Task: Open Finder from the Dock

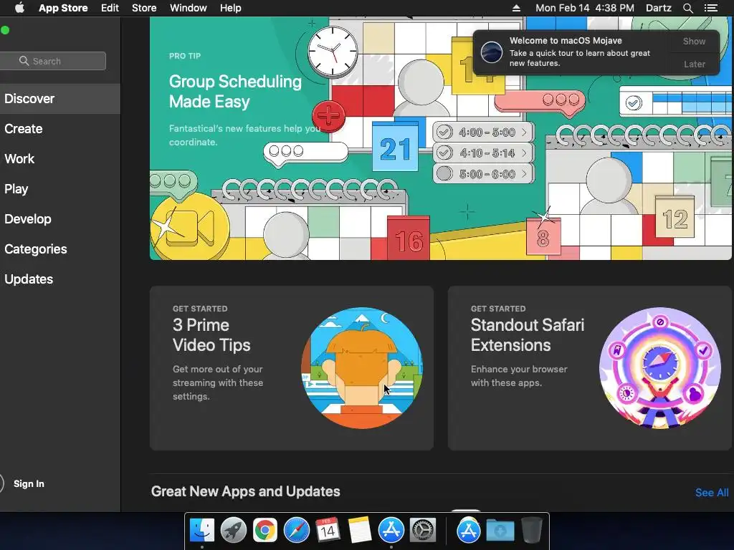Action: click(x=201, y=531)
